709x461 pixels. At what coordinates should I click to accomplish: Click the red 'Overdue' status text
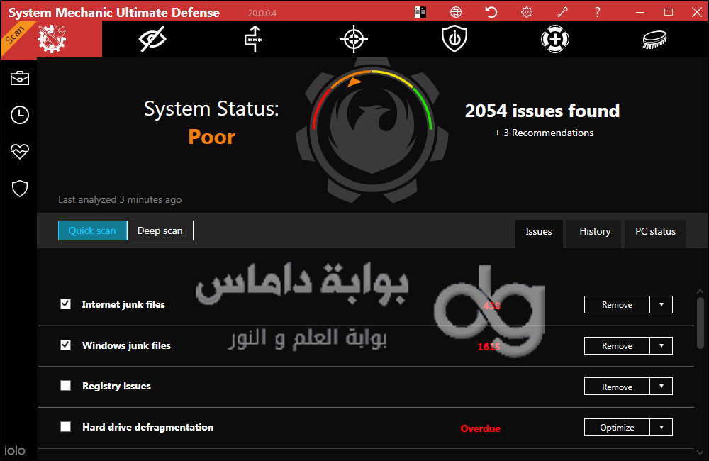click(480, 428)
